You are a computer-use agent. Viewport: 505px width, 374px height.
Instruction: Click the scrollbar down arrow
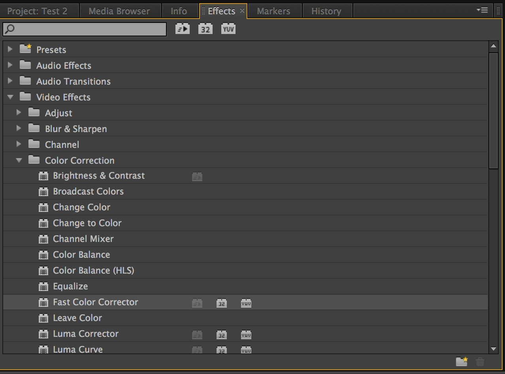pyautogui.click(x=493, y=349)
